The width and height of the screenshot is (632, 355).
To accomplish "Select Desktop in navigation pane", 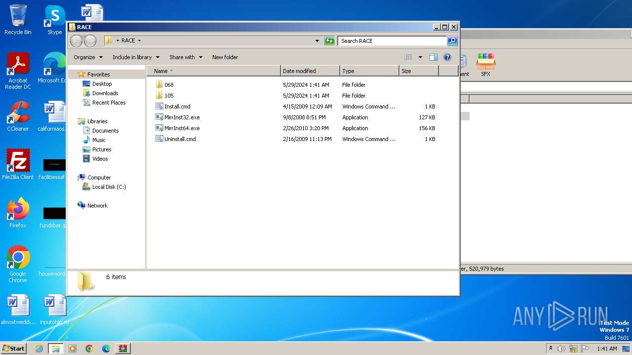I will (x=102, y=84).
